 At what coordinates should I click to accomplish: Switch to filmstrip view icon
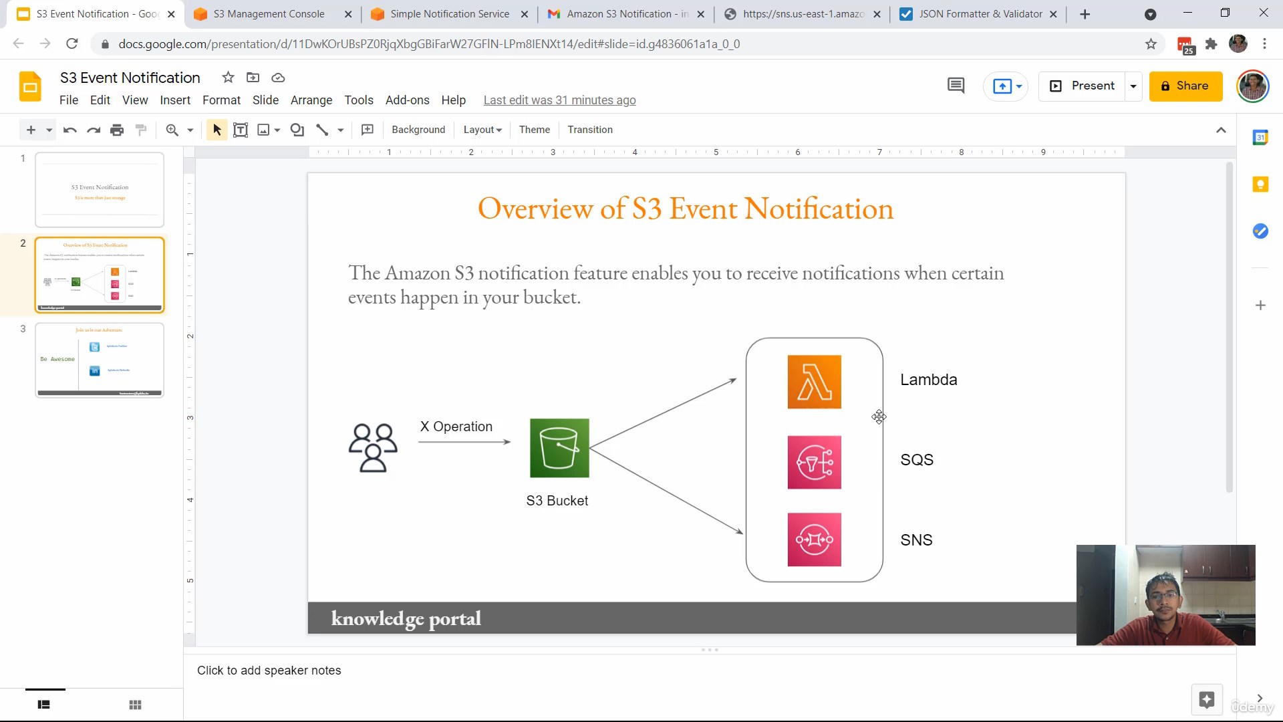coord(44,705)
